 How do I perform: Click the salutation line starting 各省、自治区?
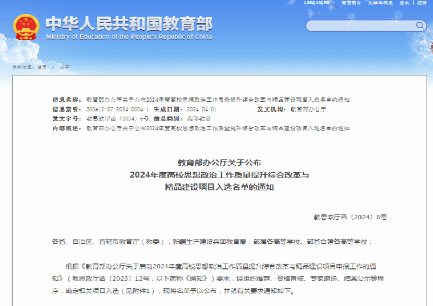click(212, 242)
